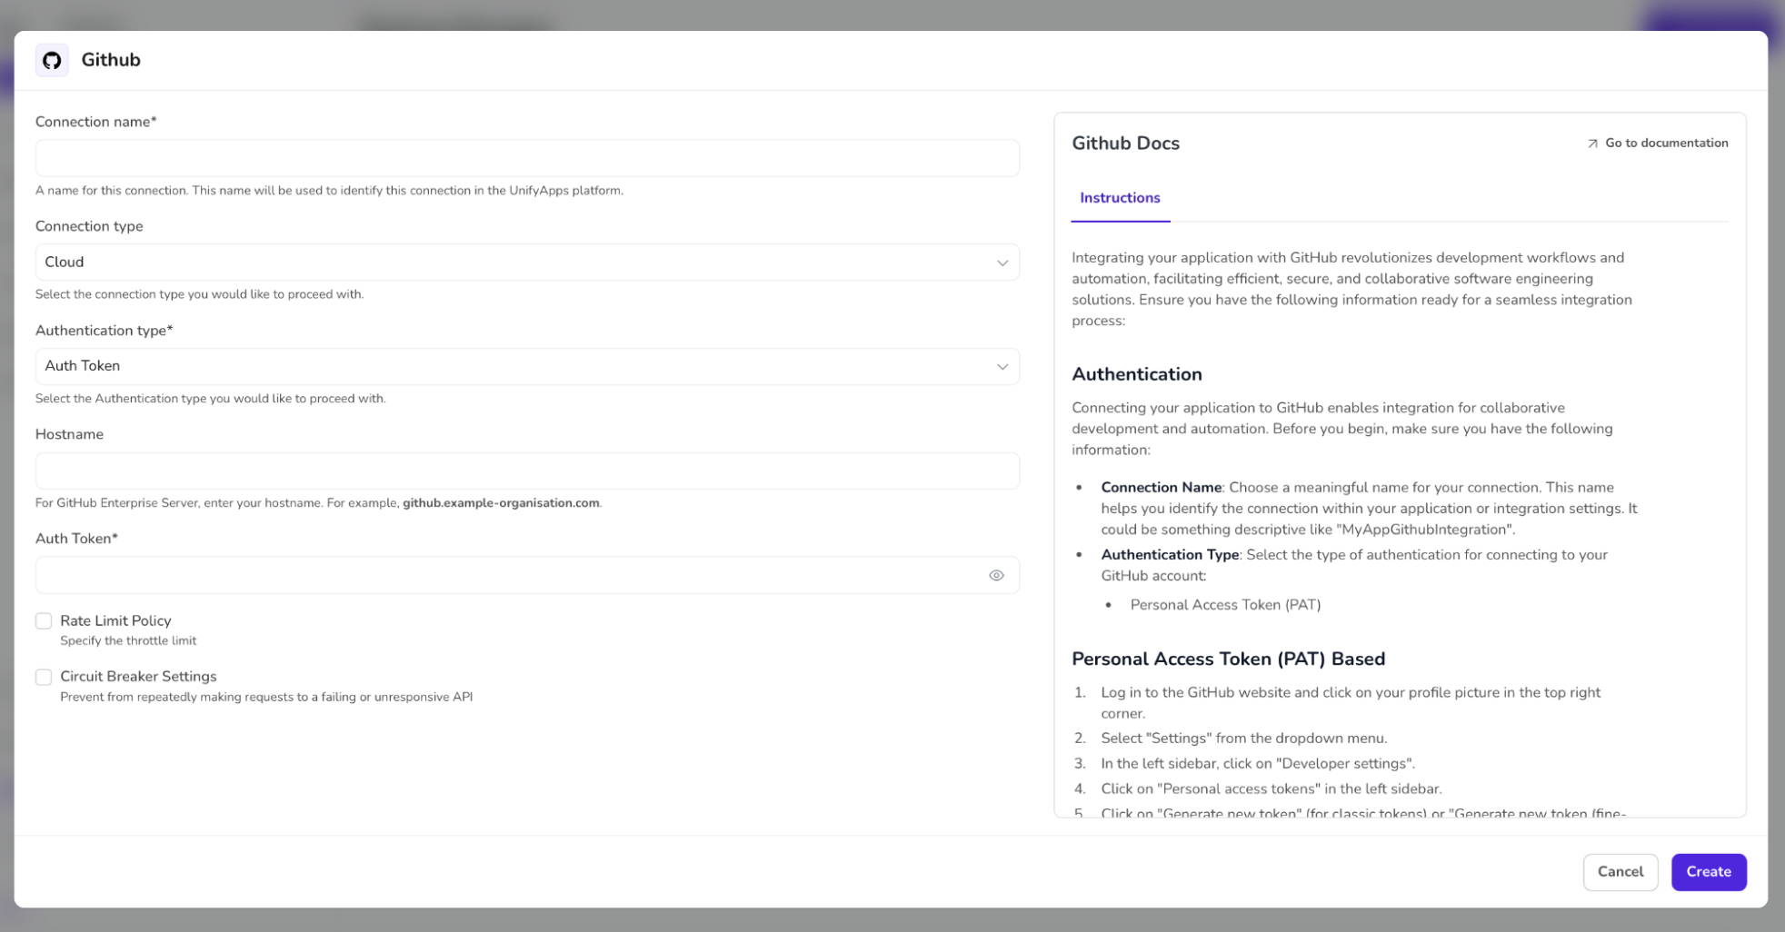Viewport: 1785px width, 932px height.
Task: Enable the Rate Limit Policy checkbox
Action: pyautogui.click(x=44, y=621)
